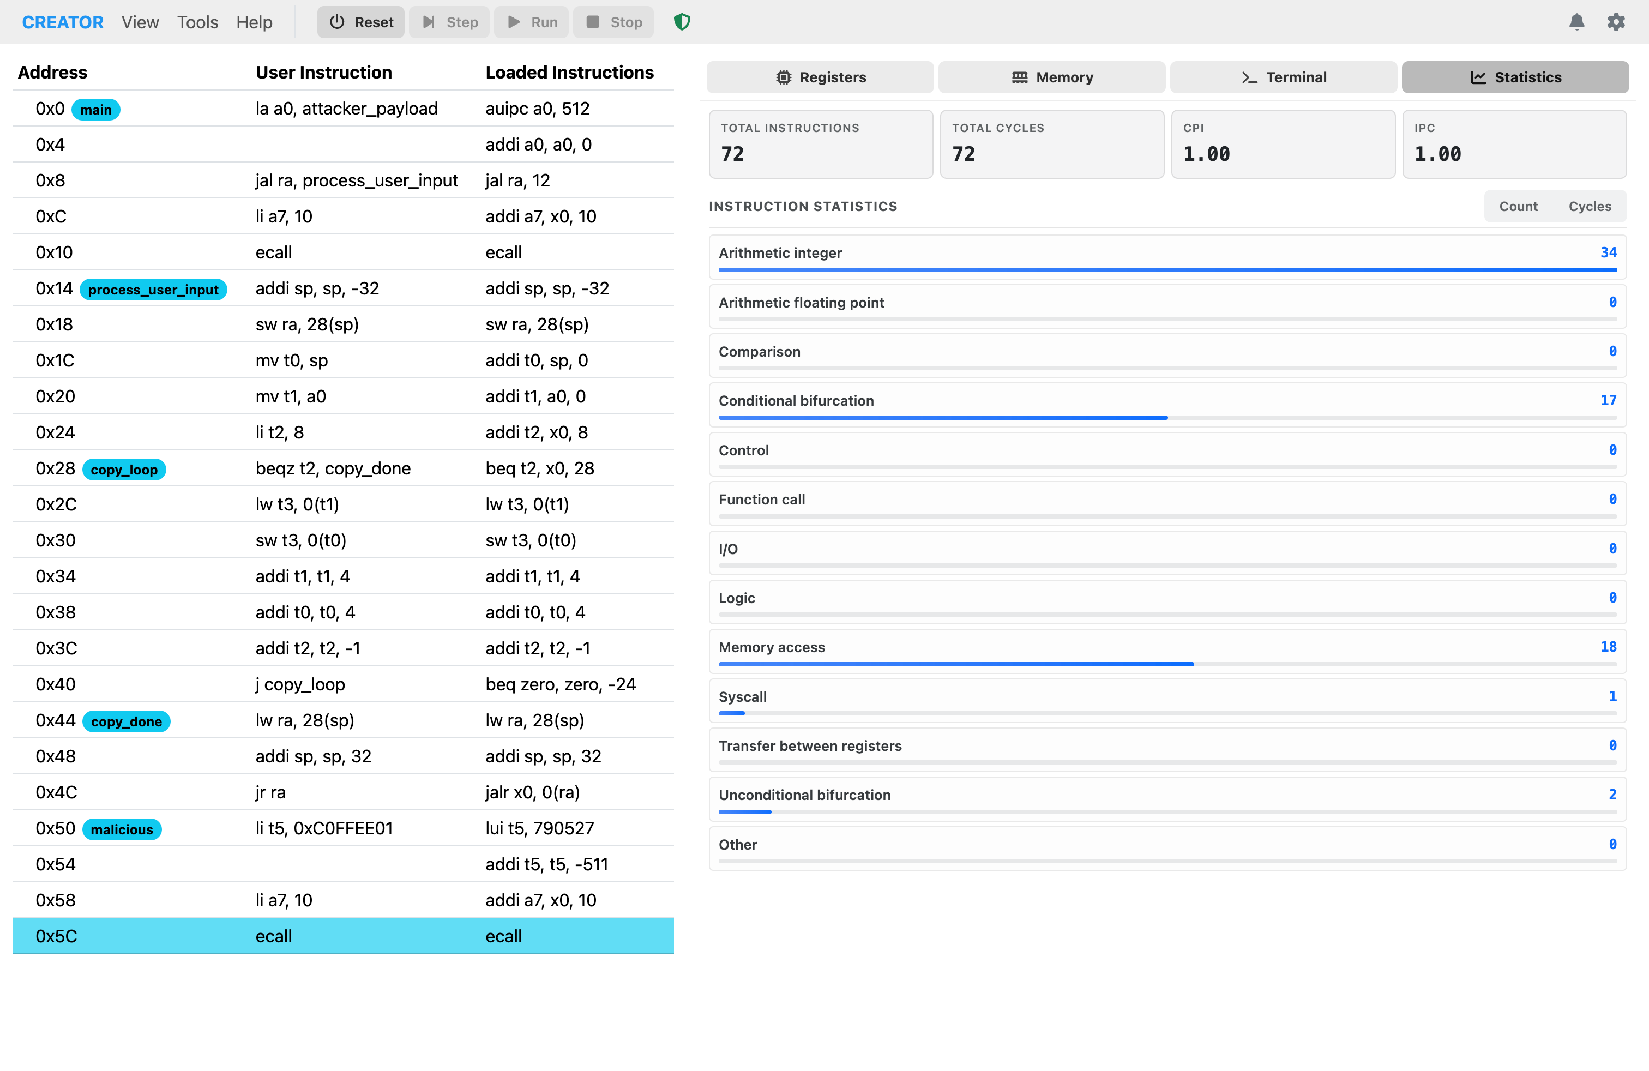Click the green shield icon in toolbar
This screenshot has height=1071, width=1649.
coord(682,22)
